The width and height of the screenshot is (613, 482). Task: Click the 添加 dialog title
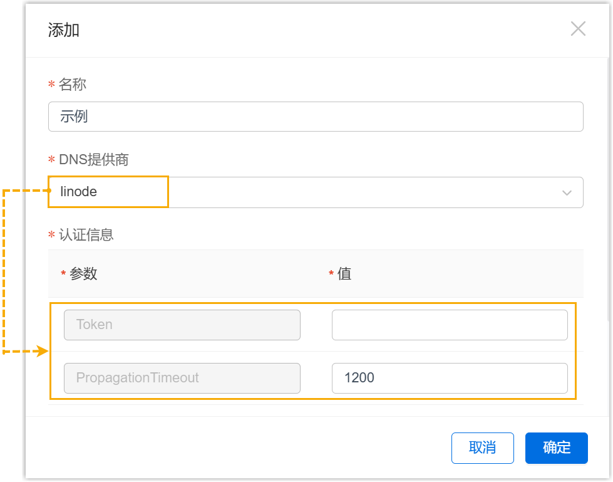pyautogui.click(x=64, y=30)
